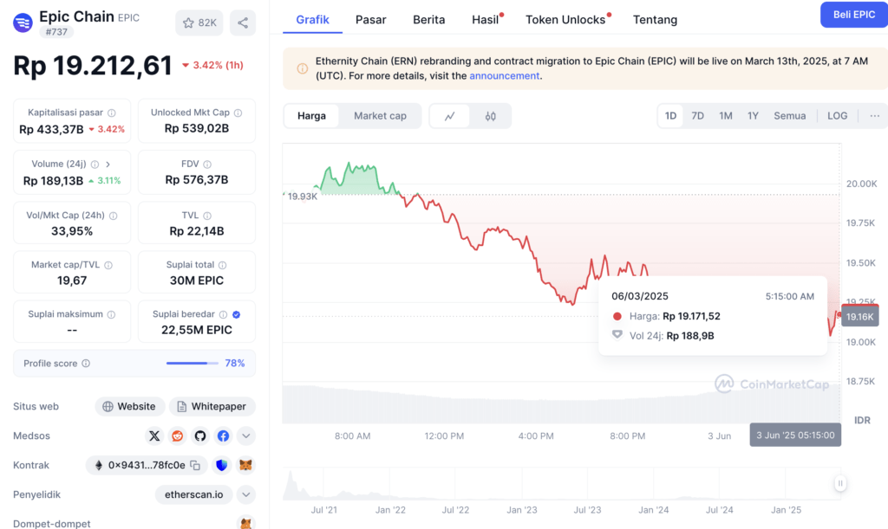
Task: Open the Website link
Action: click(x=129, y=406)
